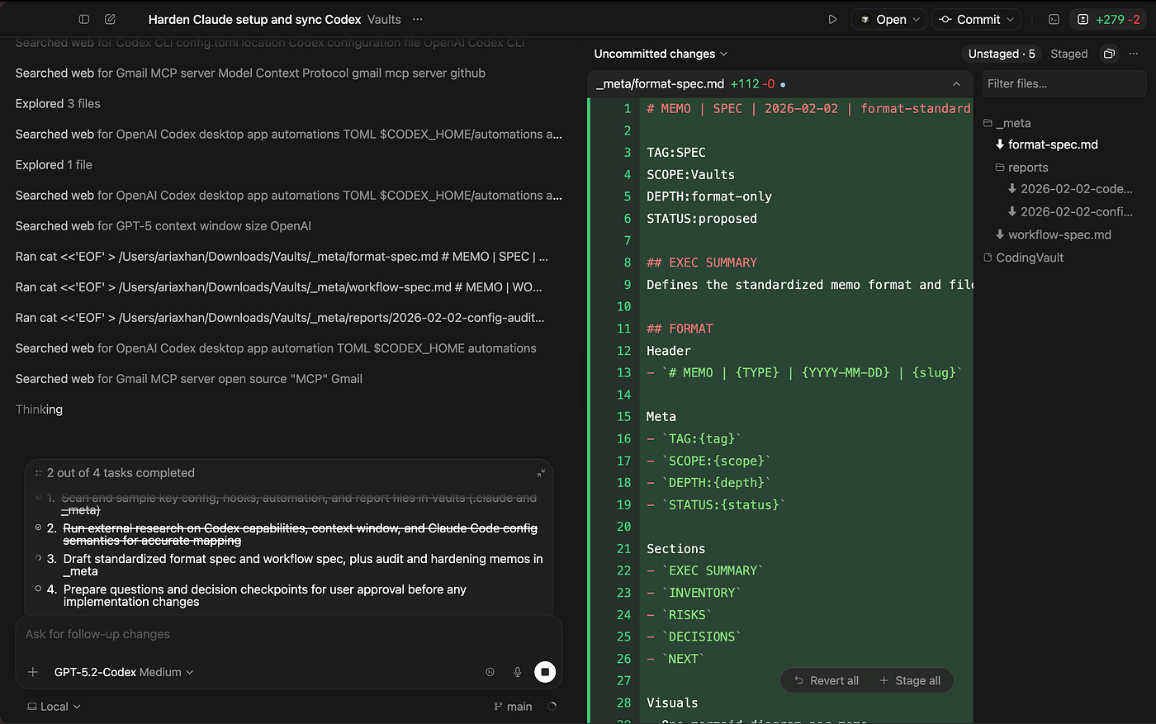Image resolution: width=1156 pixels, height=724 pixels.
Task: Click the Ran cat config-audit report entry
Action: click(x=280, y=317)
